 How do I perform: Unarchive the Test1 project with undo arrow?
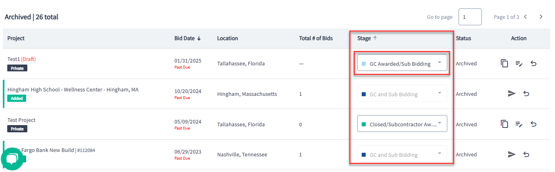click(x=533, y=63)
